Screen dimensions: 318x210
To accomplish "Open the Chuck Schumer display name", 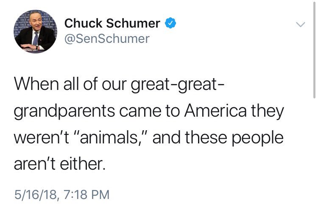I will [112, 24].
